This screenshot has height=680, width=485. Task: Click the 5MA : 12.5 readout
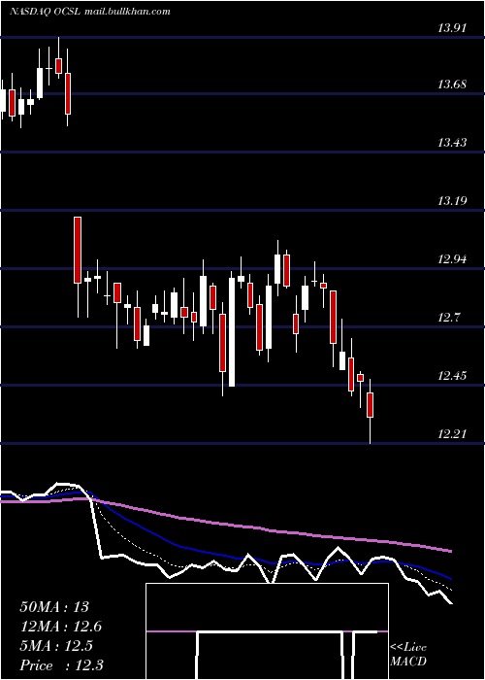(x=56, y=646)
